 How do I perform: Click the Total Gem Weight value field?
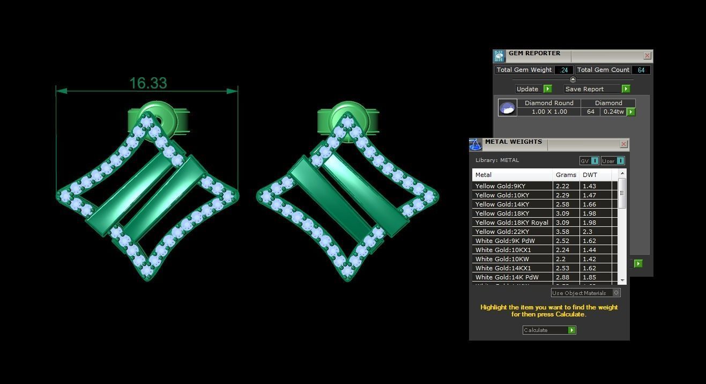(563, 70)
